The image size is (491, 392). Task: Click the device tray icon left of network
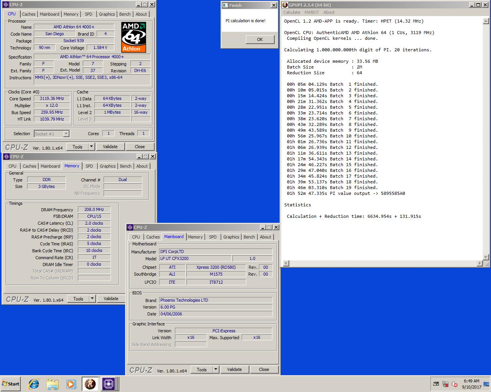(x=436, y=384)
